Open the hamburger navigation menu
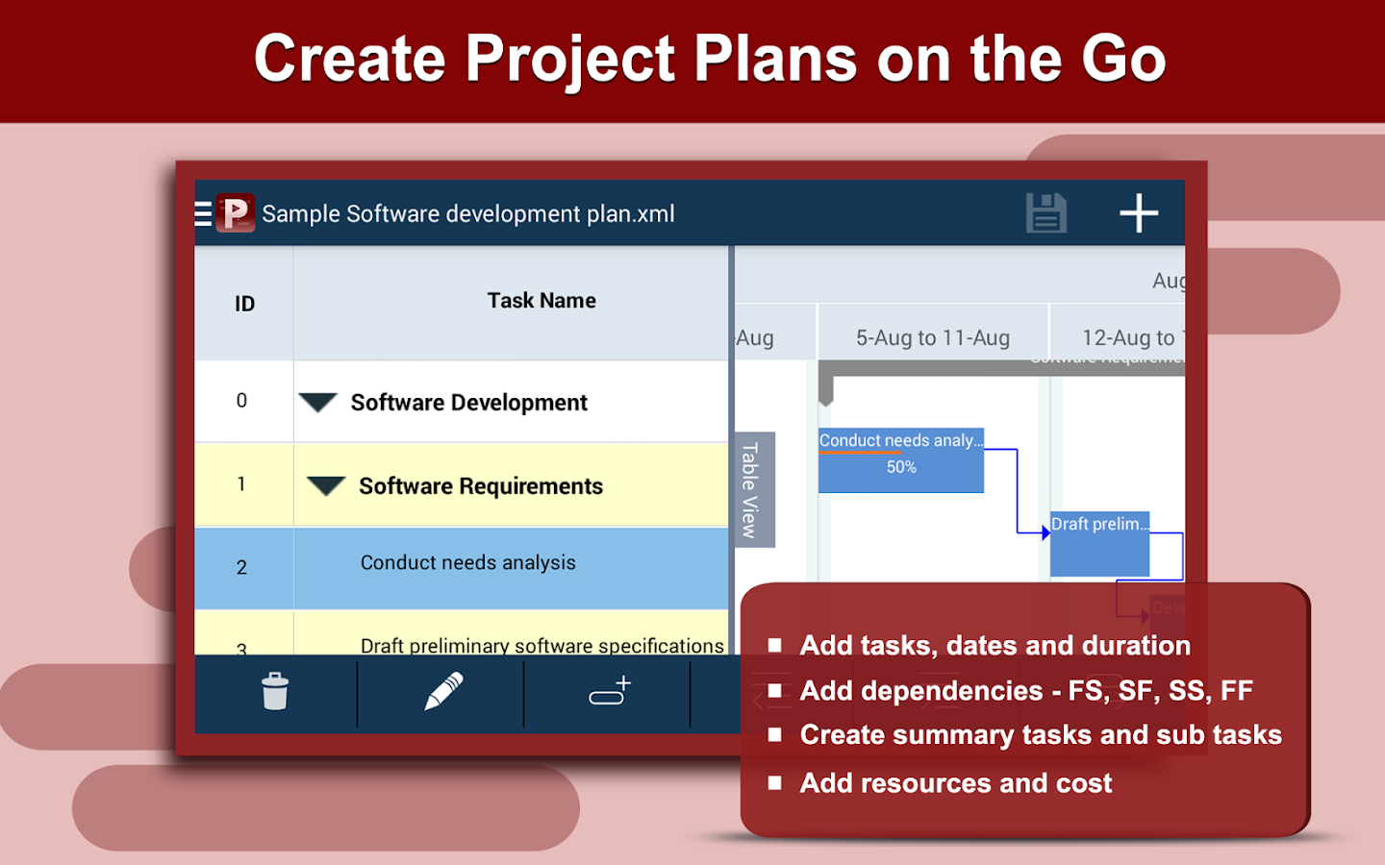This screenshot has height=865, width=1385. coord(203,213)
